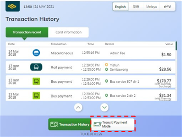Click Transaction History magnifier icon
The width and height of the screenshot is (182, 137).
point(54,124)
